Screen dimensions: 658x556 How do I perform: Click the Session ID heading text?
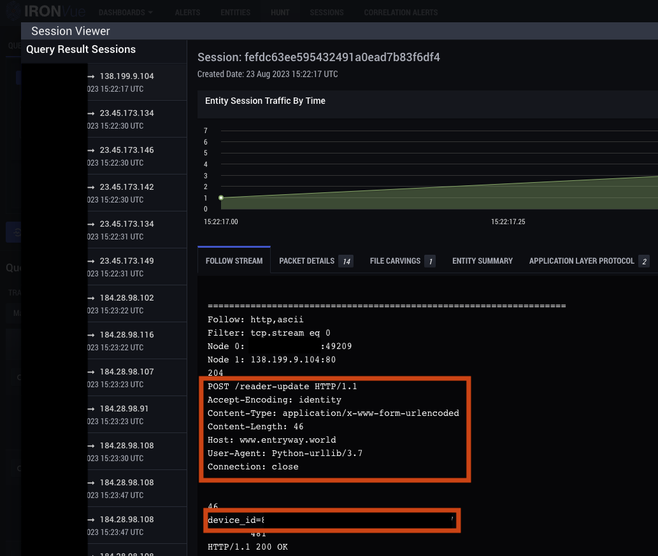tap(318, 57)
